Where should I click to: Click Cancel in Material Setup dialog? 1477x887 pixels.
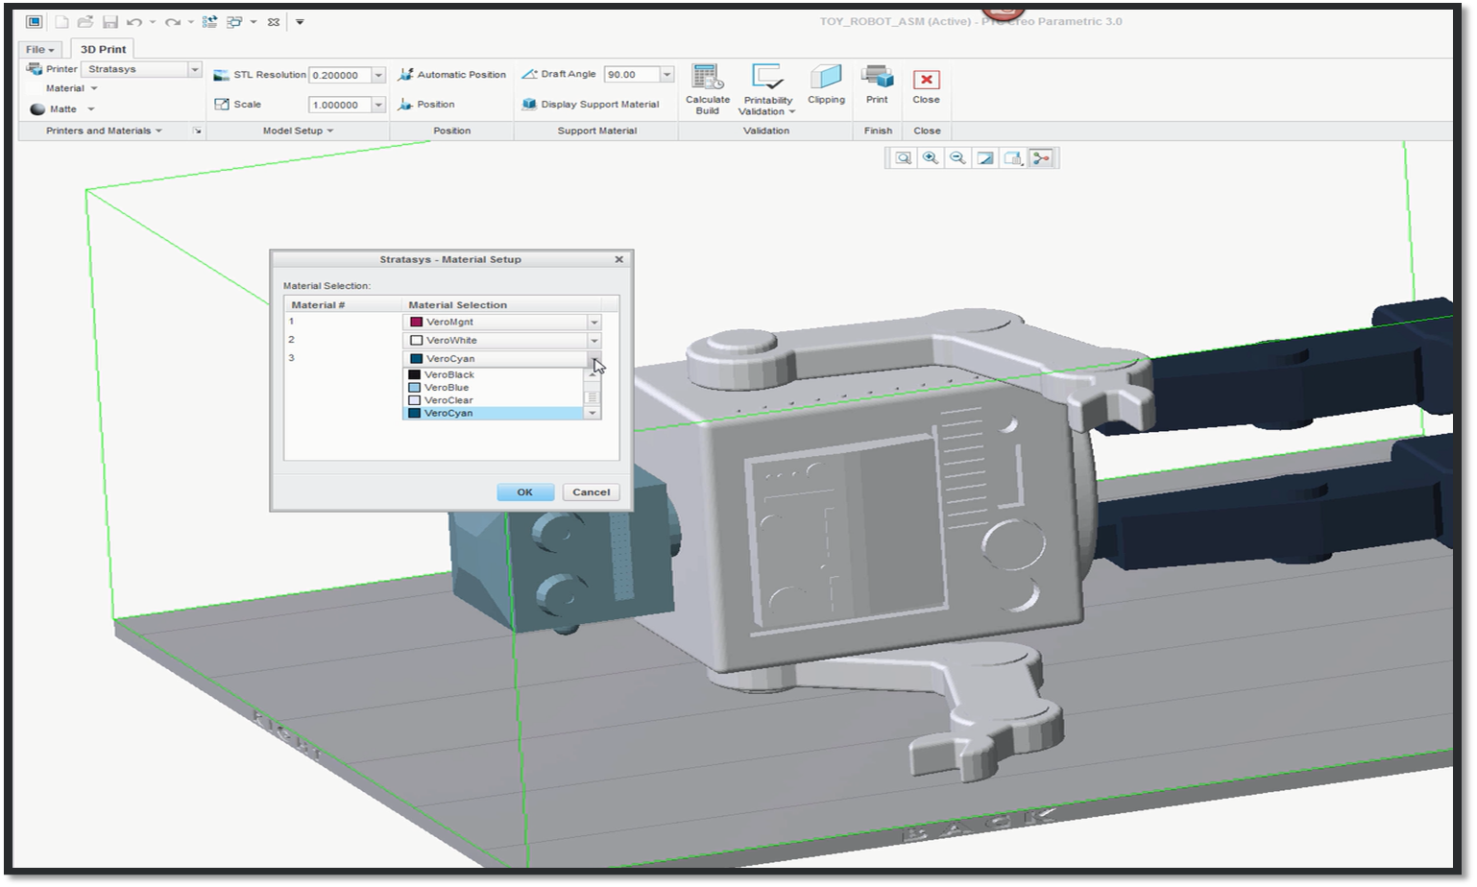[x=591, y=492]
